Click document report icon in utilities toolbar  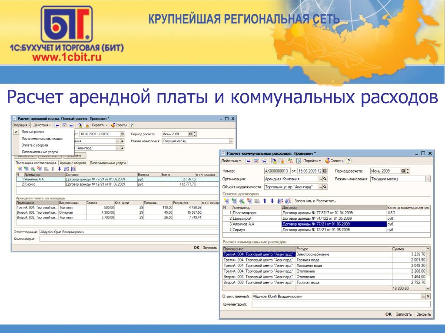[x=298, y=161]
